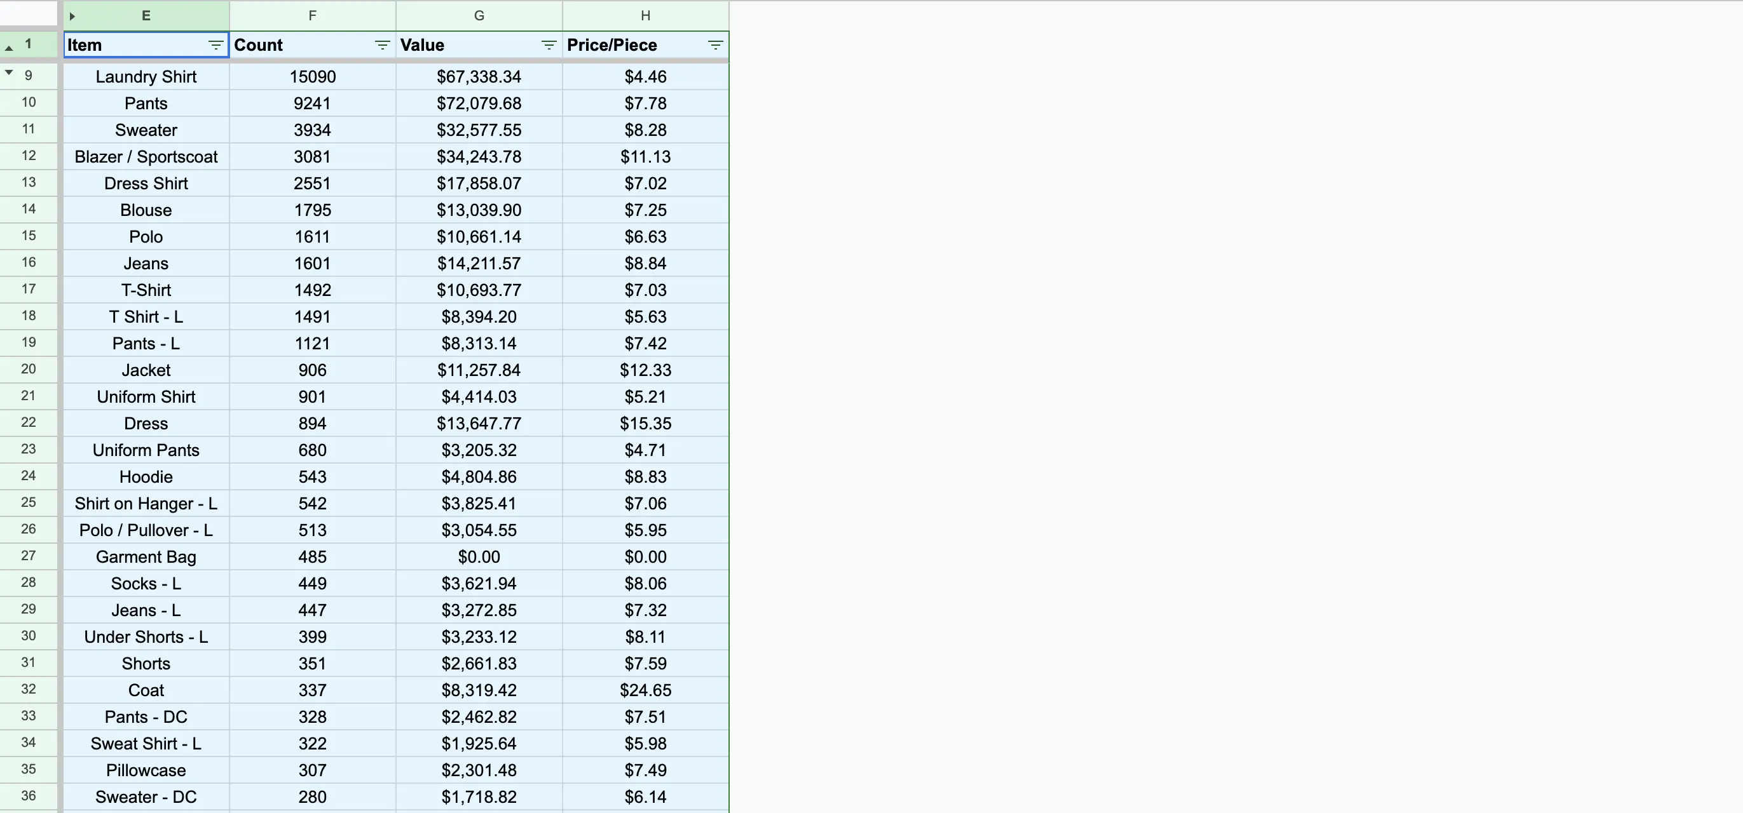Click the Laundry Shirt cell
Screen dimensions: 1743x813
(146, 76)
